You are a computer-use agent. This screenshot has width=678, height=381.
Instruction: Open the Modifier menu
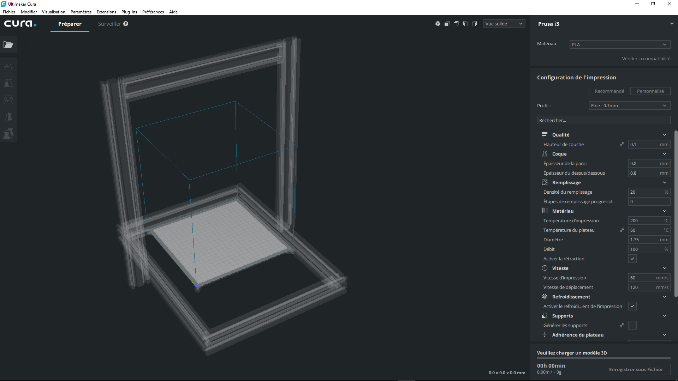(29, 12)
